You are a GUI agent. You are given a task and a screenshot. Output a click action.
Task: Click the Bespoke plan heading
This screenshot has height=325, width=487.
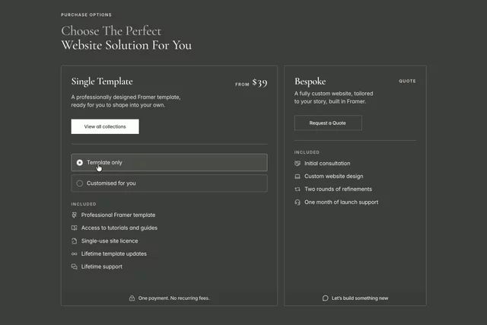(310, 81)
